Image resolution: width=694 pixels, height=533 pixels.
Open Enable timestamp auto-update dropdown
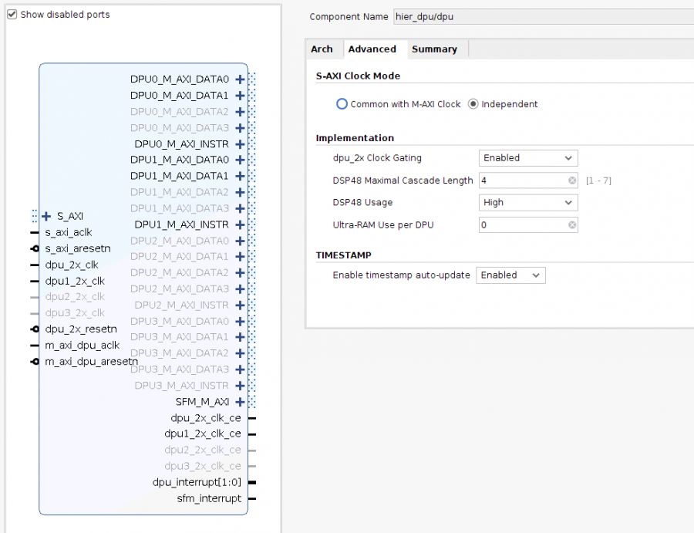click(x=510, y=275)
